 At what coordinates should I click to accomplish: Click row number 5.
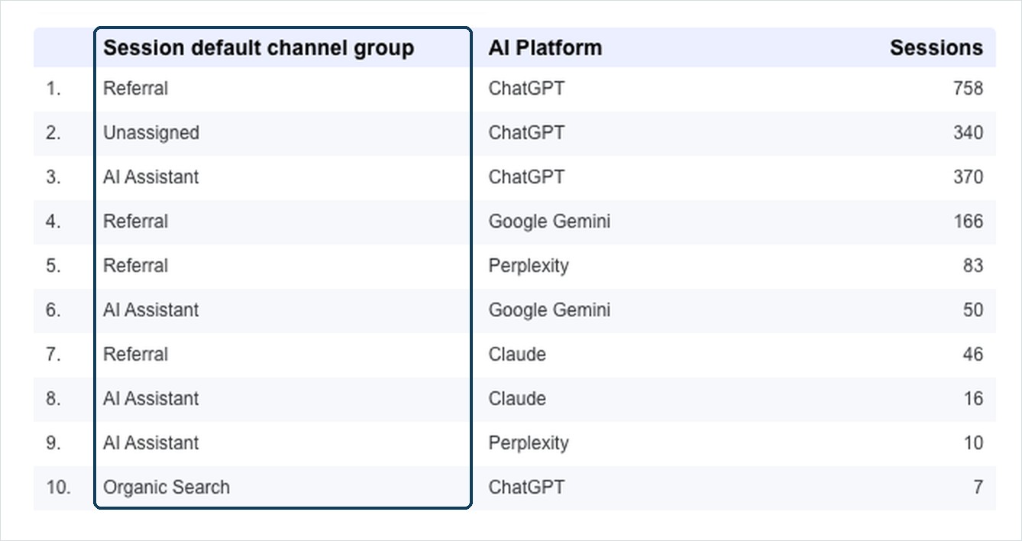[x=53, y=266]
